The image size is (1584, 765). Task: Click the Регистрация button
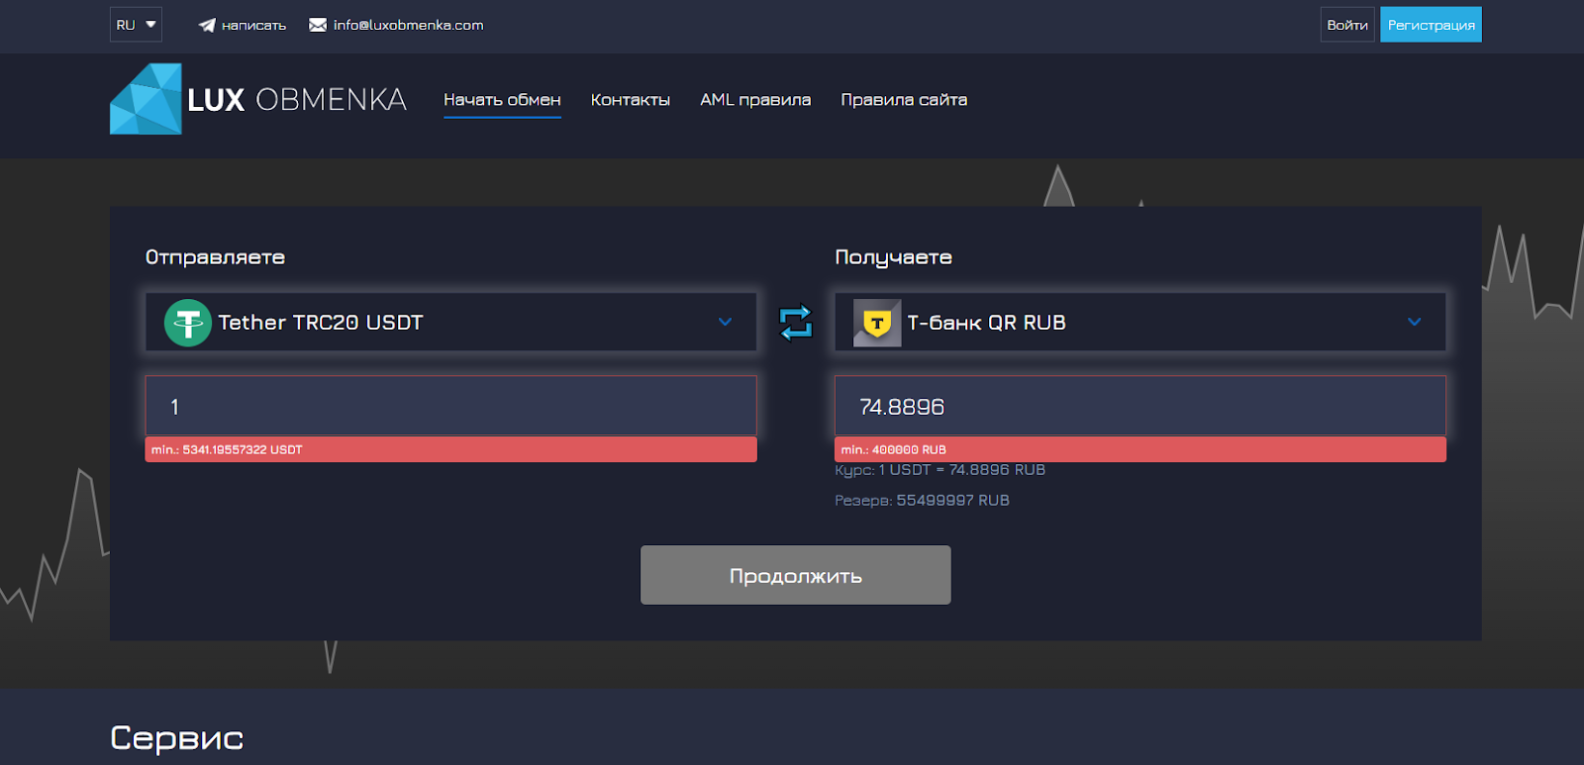(x=1431, y=25)
